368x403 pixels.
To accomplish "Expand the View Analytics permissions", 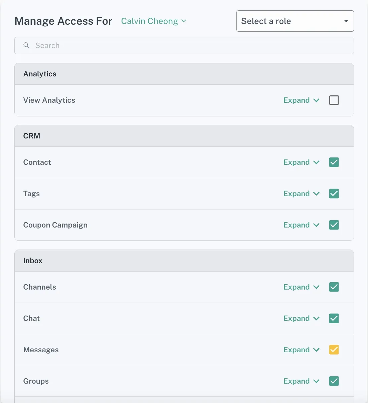I will click(297, 100).
